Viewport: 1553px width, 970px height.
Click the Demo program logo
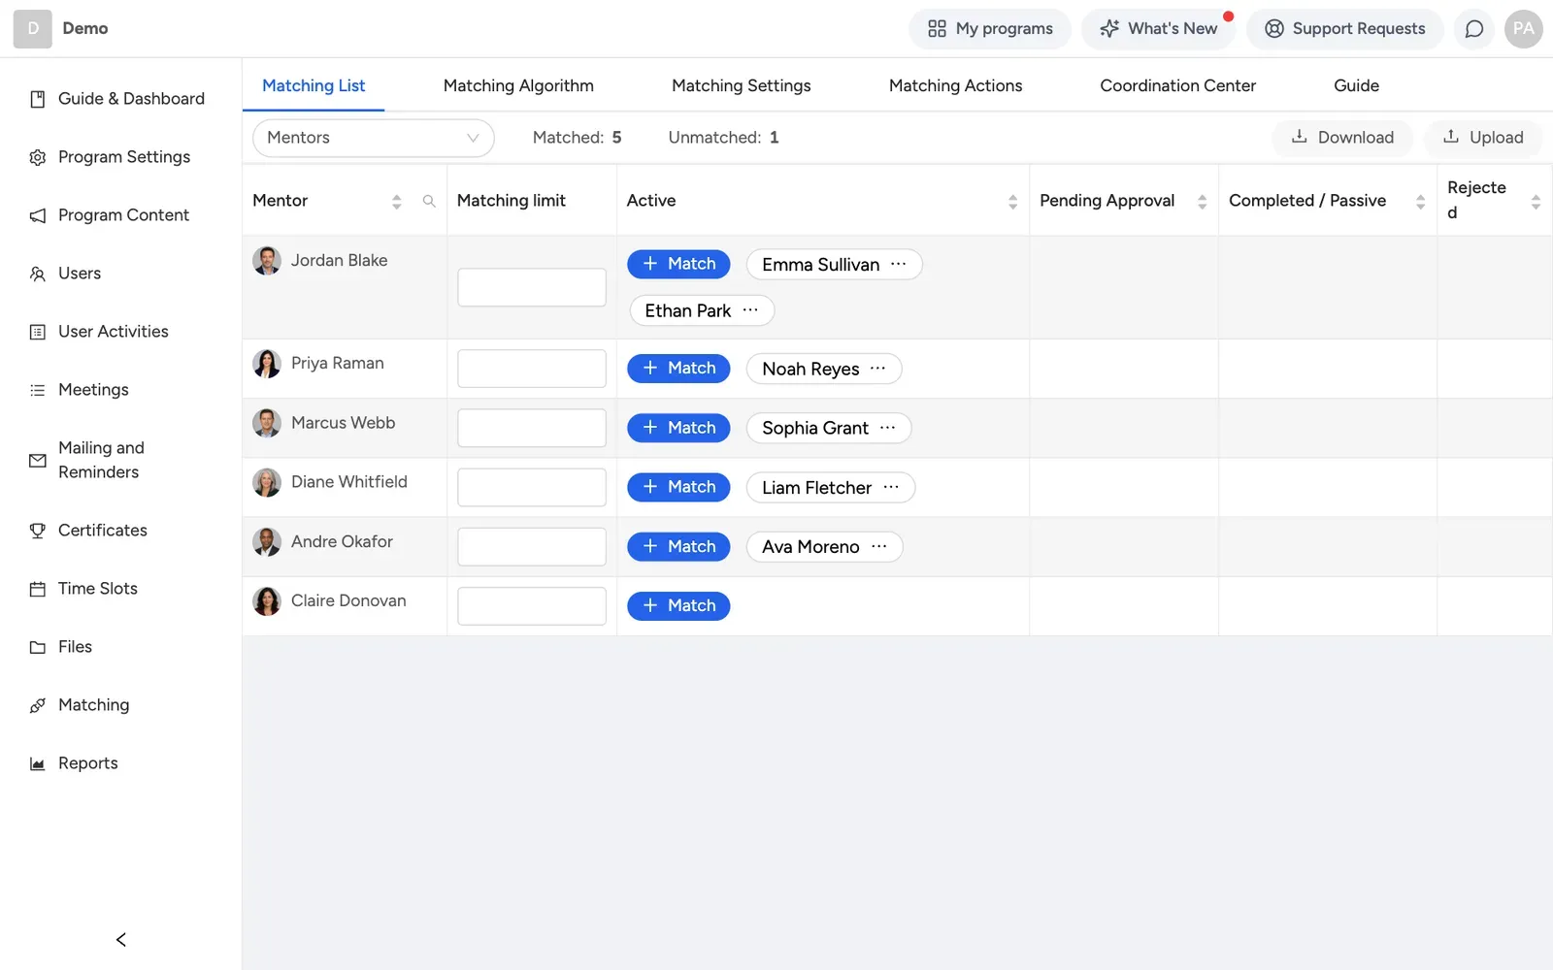point(32,29)
